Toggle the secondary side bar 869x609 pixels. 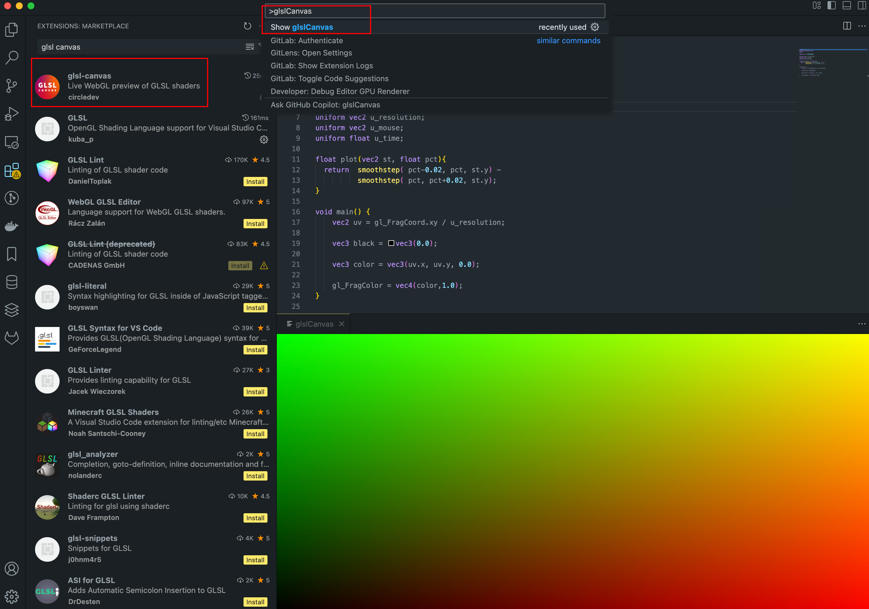point(862,5)
